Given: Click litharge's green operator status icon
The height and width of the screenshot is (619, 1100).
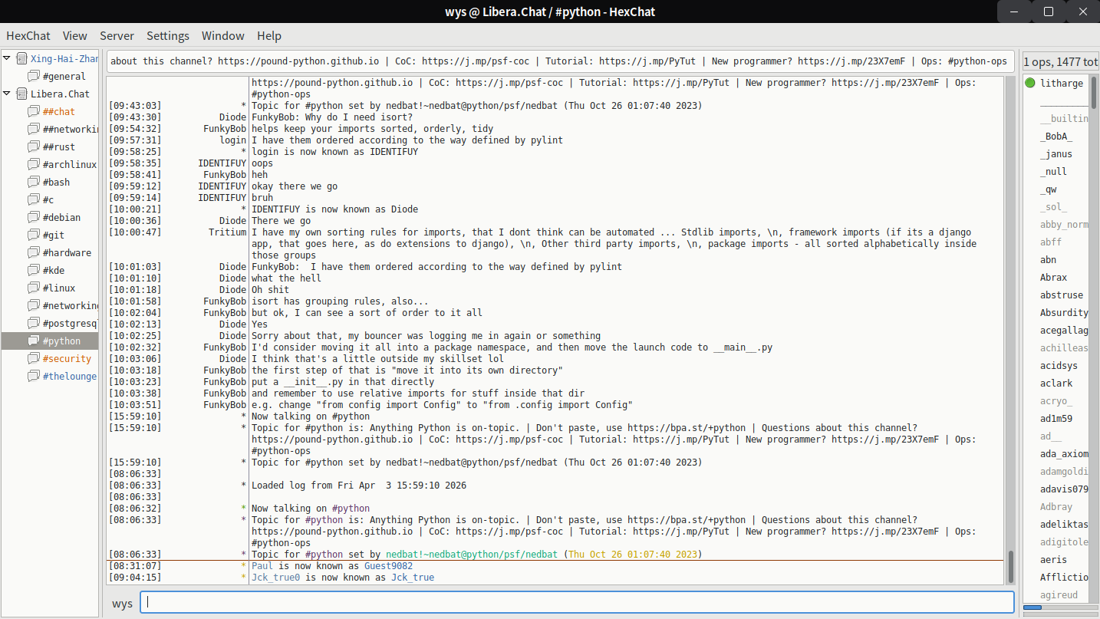Looking at the screenshot, I should tap(1030, 84).
